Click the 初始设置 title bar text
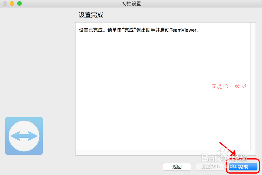This screenshot has width=262, height=175. pyautogui.click(x=131, y=3)
